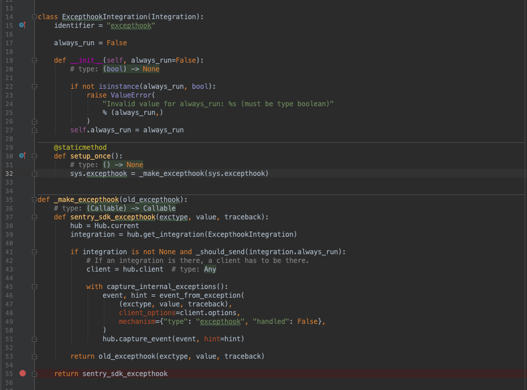Click the mechanism keyword argument on line 49
527x390 pixels.
coord(137,322)
